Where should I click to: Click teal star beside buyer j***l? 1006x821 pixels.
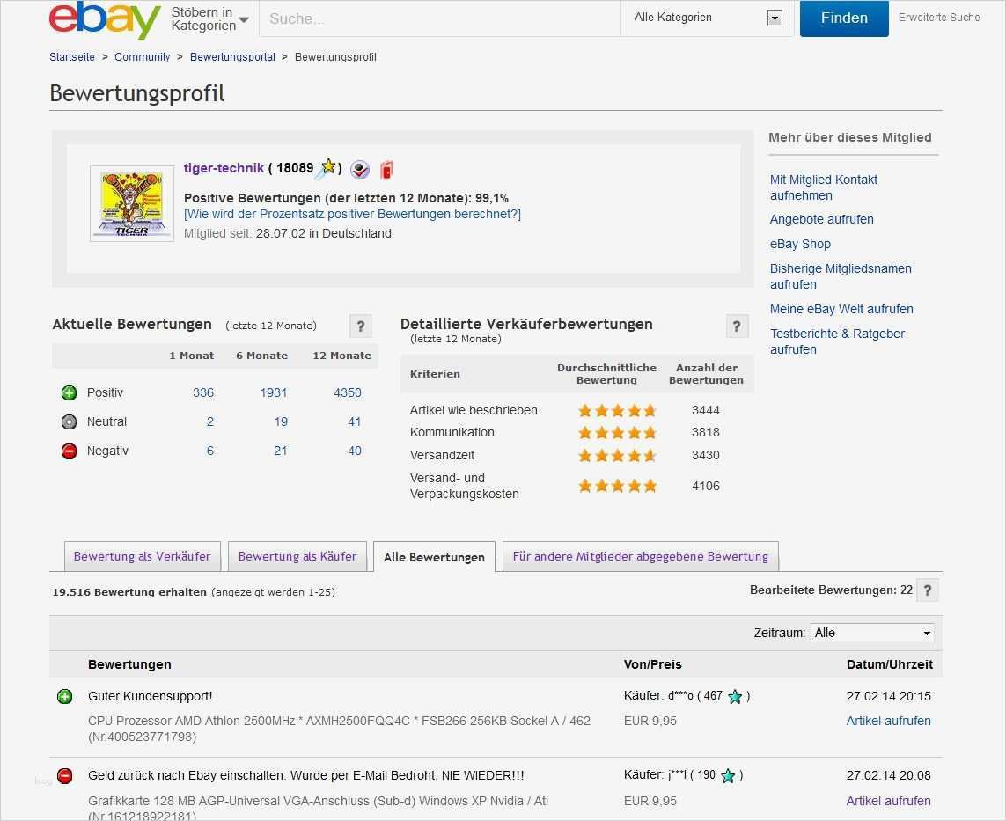coord(728,776)
